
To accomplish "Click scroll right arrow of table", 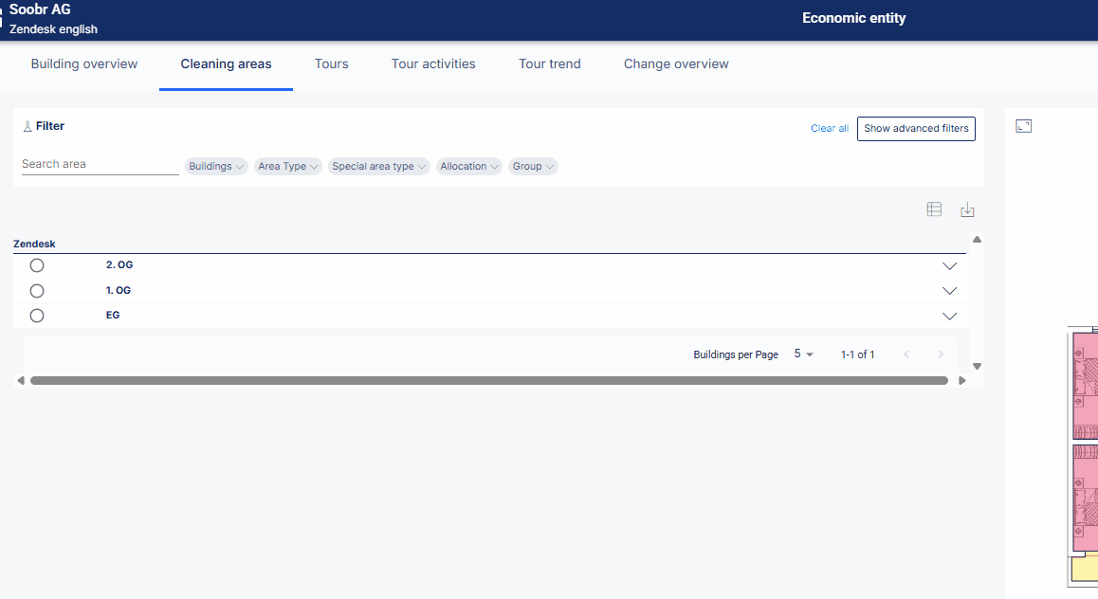I will click(962, 381).
